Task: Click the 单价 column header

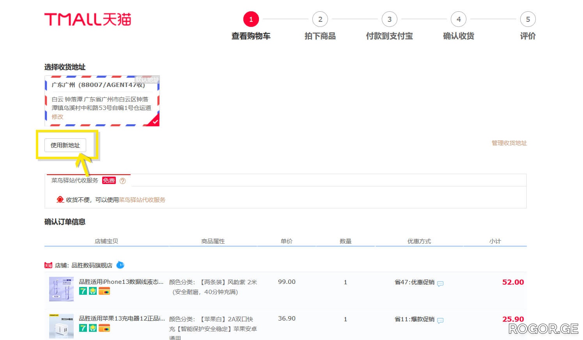Action: pyautogui.click(x=287, y=241)
